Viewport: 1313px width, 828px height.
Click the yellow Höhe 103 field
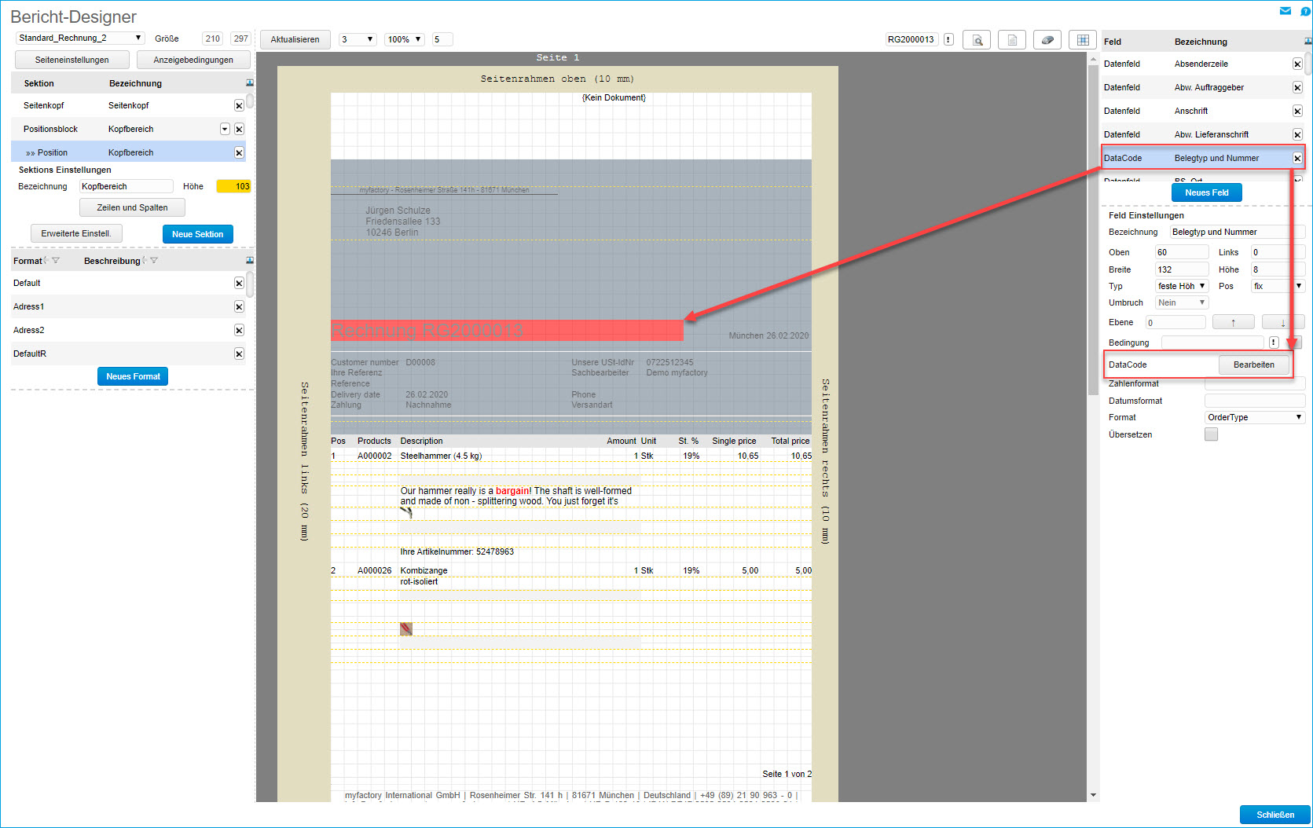tap(233, 186)
